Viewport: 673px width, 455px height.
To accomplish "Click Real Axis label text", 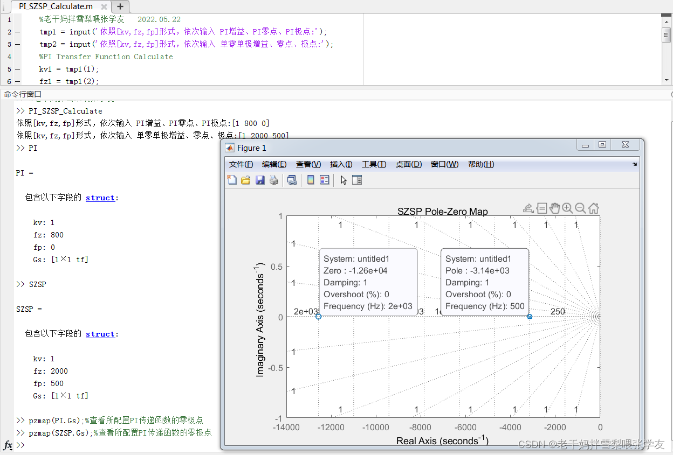I will click(443, 440).
